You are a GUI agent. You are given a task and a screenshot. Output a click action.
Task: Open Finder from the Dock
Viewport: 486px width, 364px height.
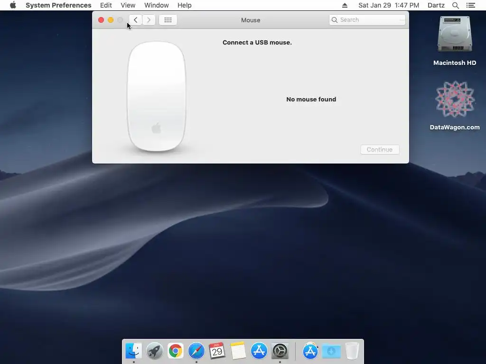pyautogui.click(x=133, y=351)
